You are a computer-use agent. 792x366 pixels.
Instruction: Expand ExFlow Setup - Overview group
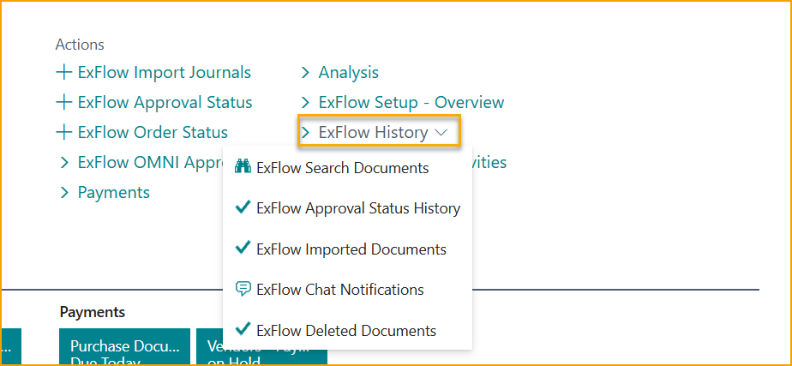305,103
